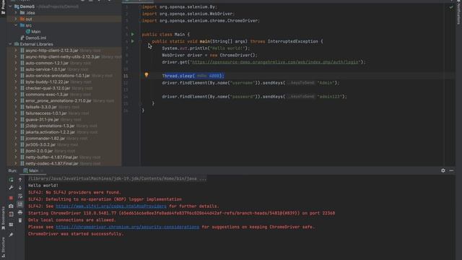
Task: Collapse External Libraries node
Action: click(10, 44)
